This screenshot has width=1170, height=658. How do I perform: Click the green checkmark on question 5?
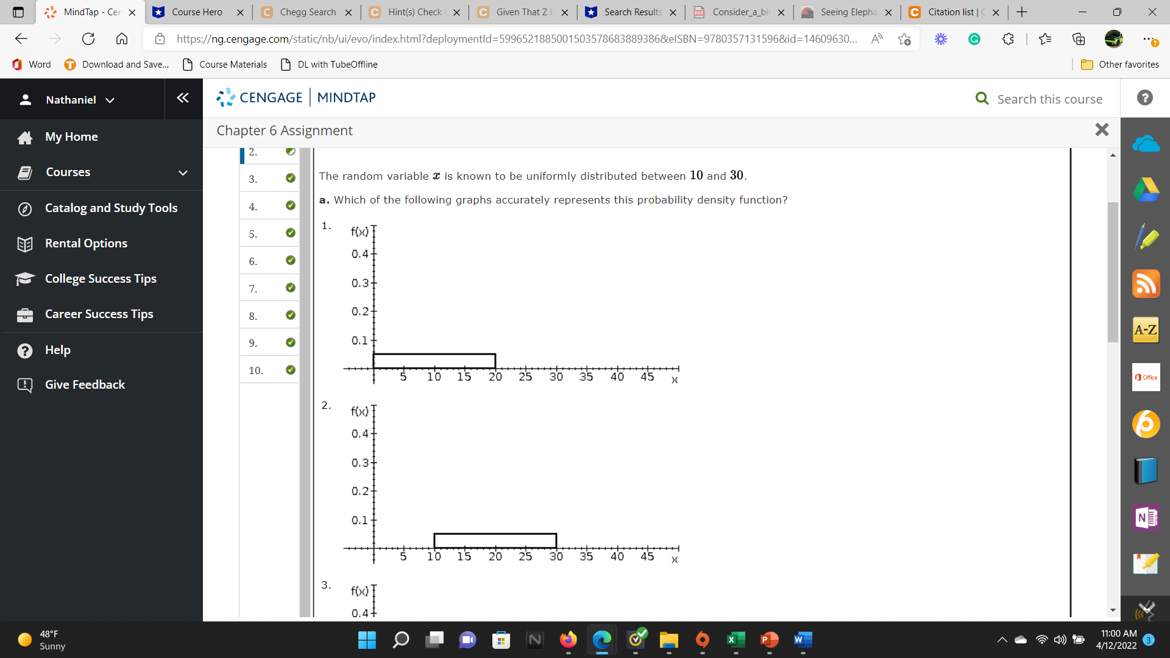pyautogui.click(x=290, y=233)
